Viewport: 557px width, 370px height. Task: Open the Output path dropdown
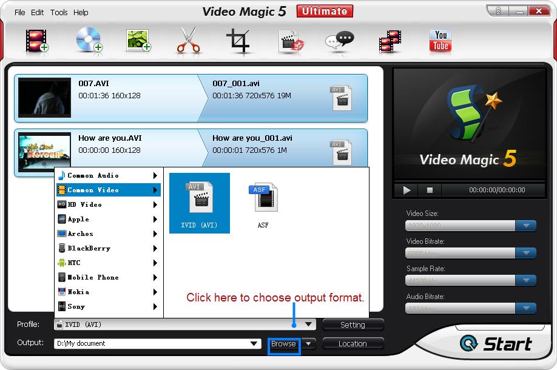pos(254,343)
